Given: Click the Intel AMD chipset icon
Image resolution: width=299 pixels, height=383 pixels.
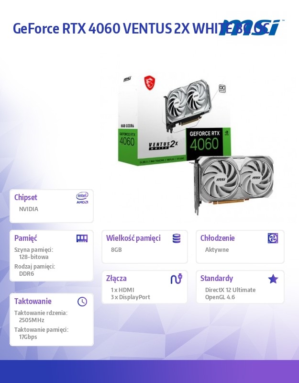Looking at the screenshot, I should pyautogui.click(x=82, y=198).
